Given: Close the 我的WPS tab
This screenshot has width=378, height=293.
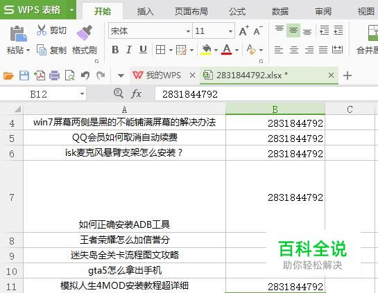Looking at the screenshot, I should (192, 76).
